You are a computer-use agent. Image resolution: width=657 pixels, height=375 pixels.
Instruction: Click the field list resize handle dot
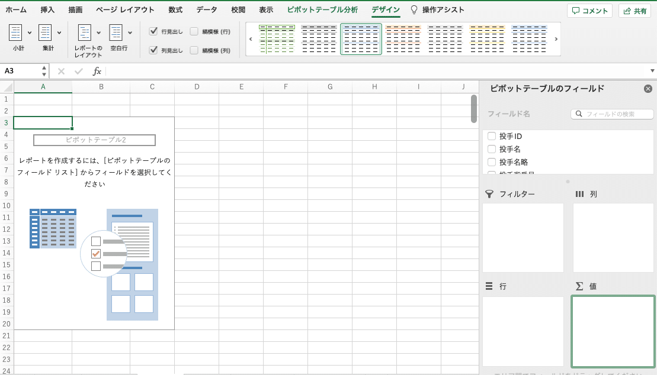click(x=568, y=182)
